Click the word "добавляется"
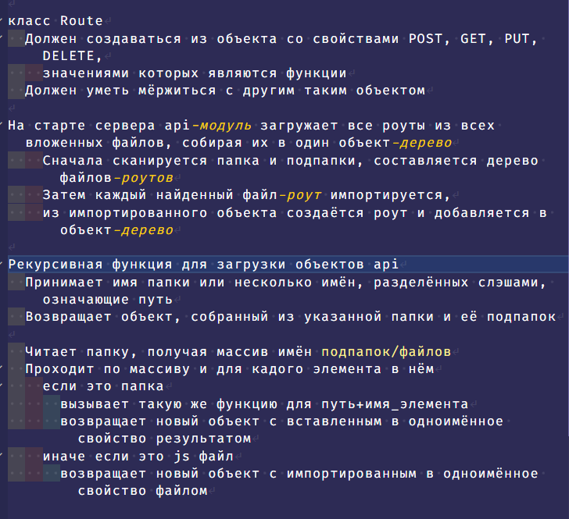Image resolution: width=569 pixels, height=519 pixels. (482, 213)
